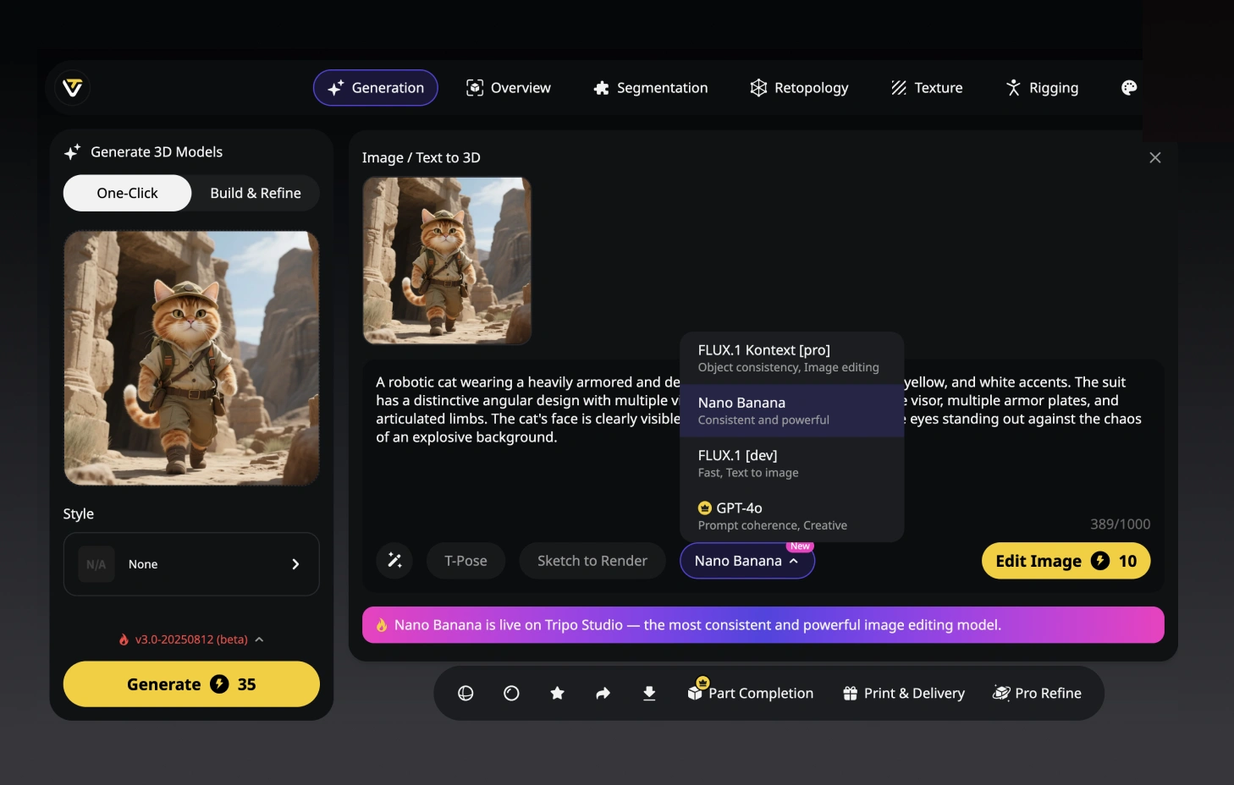Switch to One-Click mode
The image size is (1234, 785).
pos(127,193)
